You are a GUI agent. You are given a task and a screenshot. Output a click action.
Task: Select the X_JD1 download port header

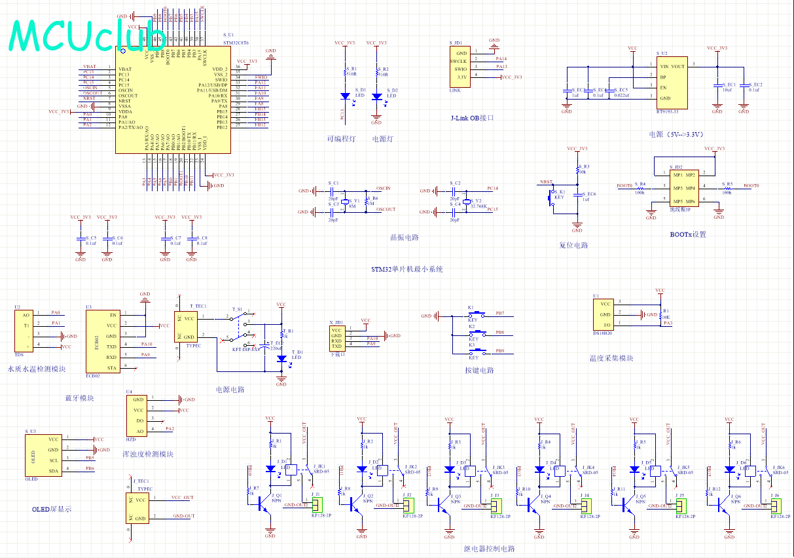pyautogui.click(x=337, y=338)
